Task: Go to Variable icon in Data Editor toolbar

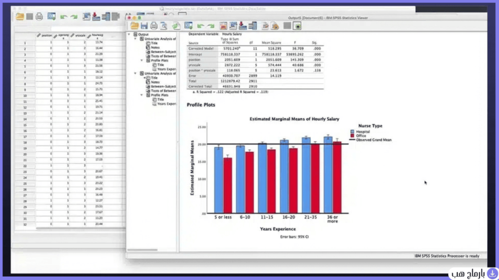Action: click(96, 16)
